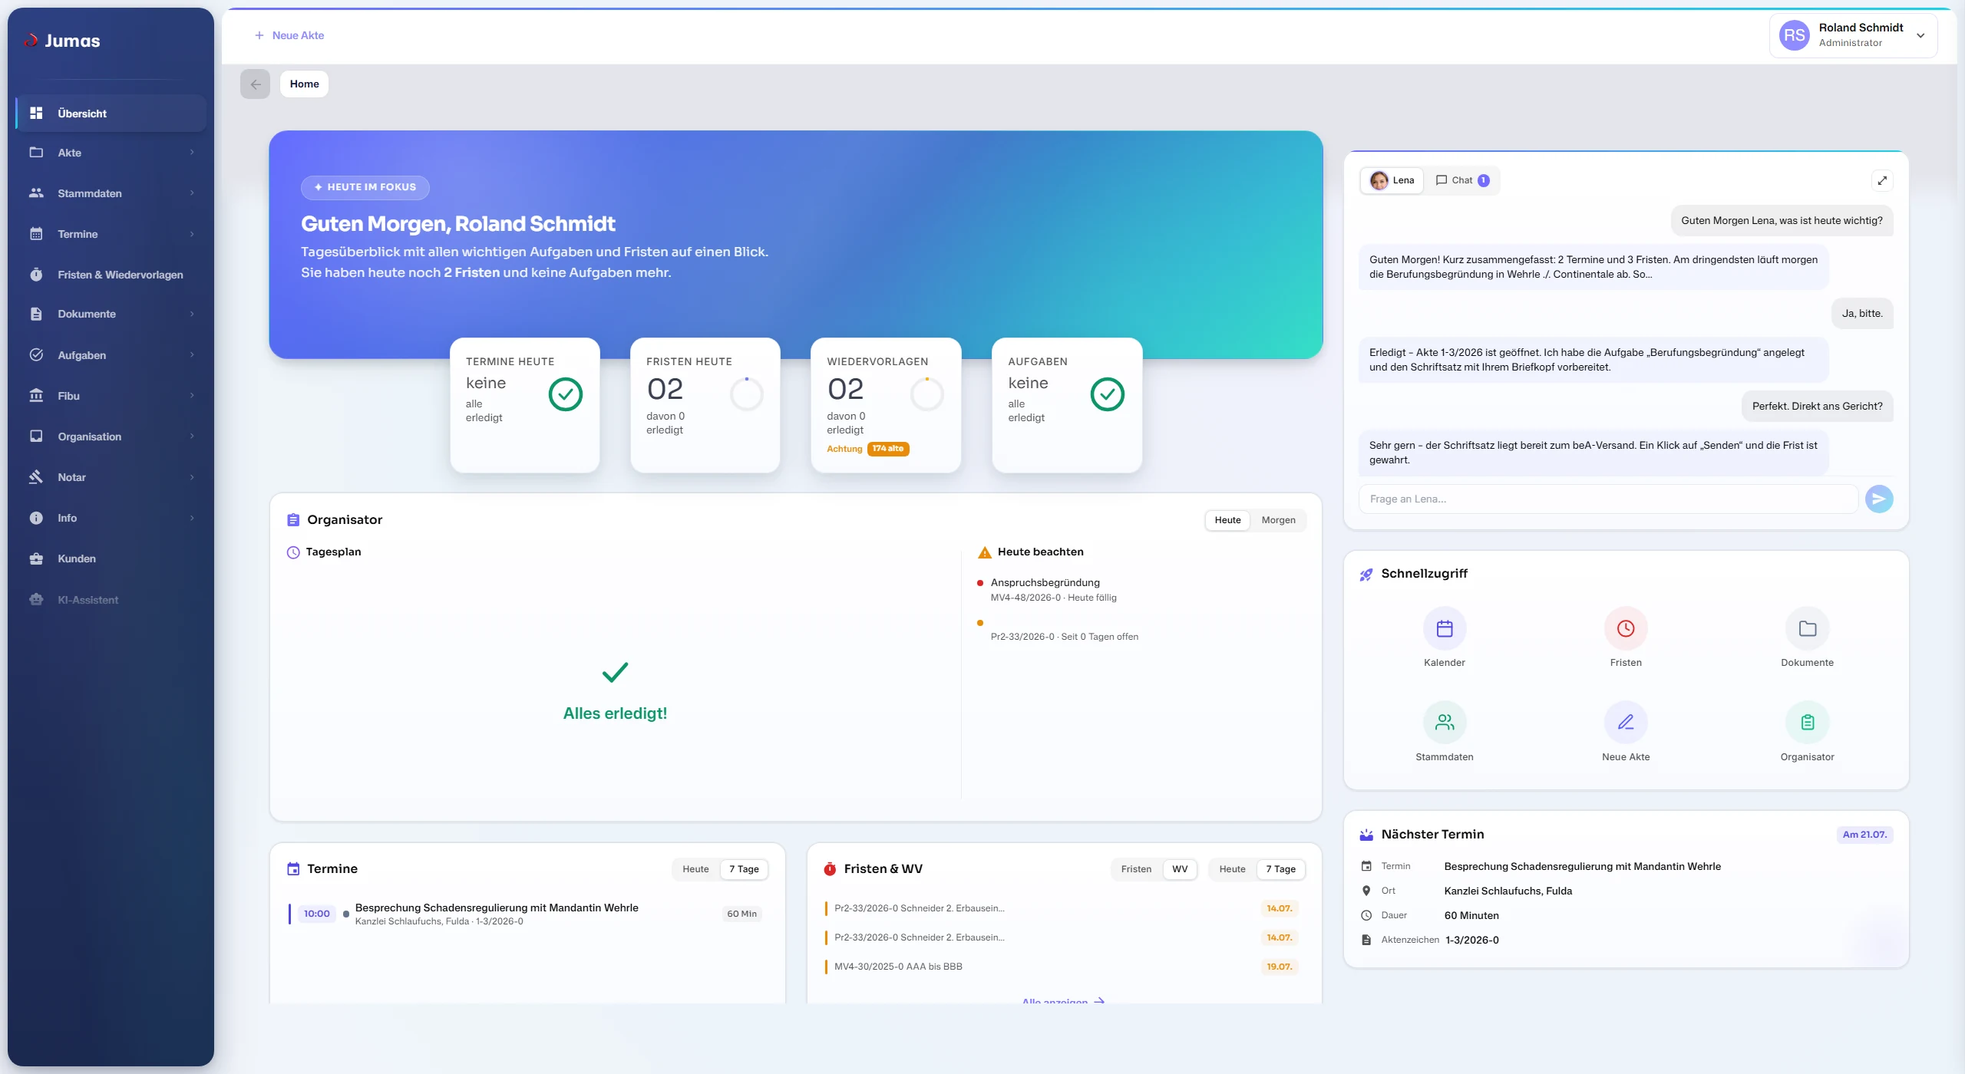Viewport: 1965px width, 1074px height.
Task: Expand the Notar submenu chevron
Action: coord(192,477)
